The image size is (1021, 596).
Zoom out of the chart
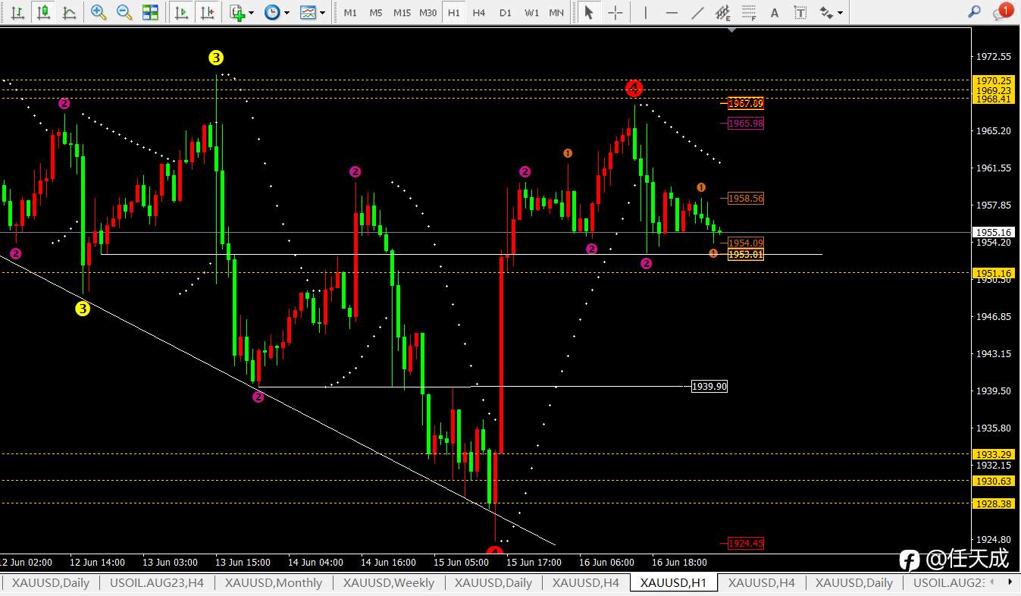click(x=124, y=12)
